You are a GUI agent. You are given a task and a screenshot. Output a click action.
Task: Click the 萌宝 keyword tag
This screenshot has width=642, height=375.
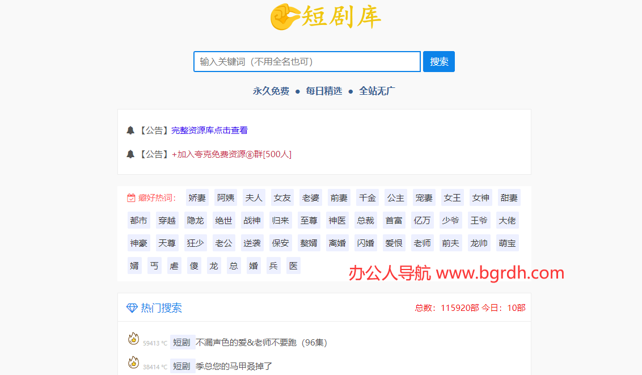click(x=507, y=243)
